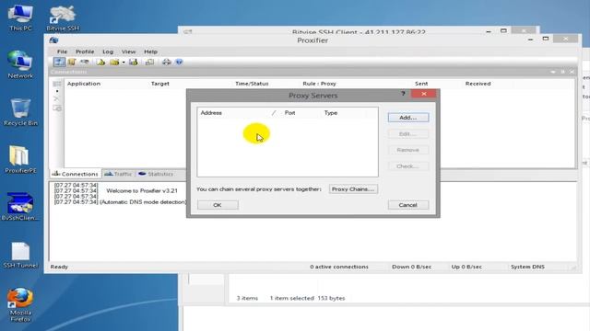This screenshot has width=590, height=331.
Task: Click the disabled Edit... button
Action: pyautogui.click(x=408, y=133)
